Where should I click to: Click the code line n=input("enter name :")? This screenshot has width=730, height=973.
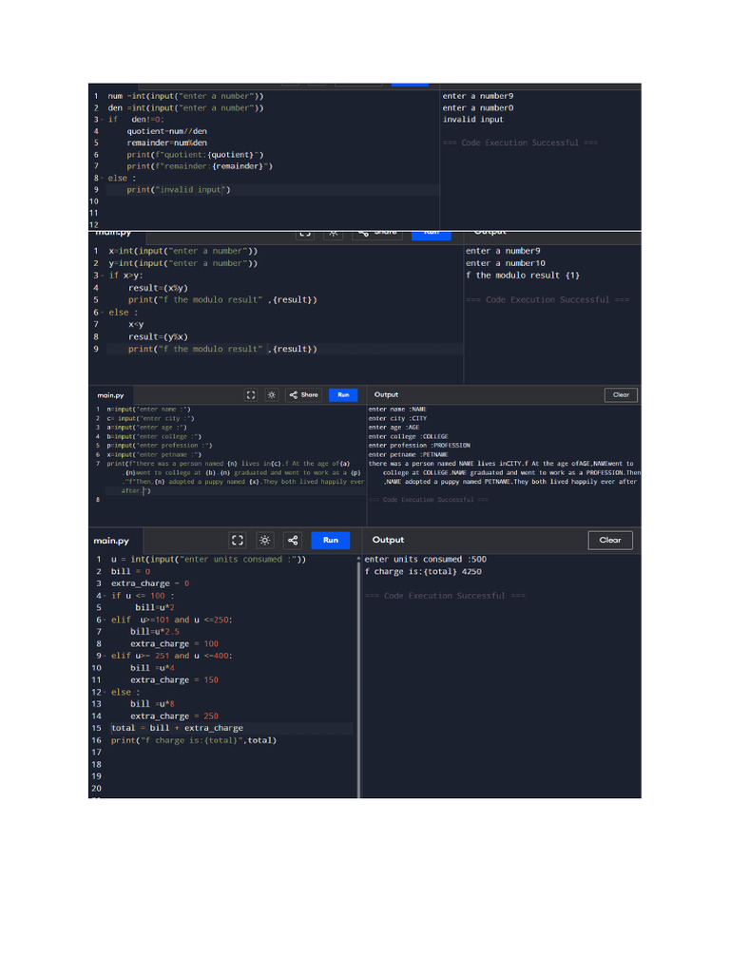click(149, 410)
